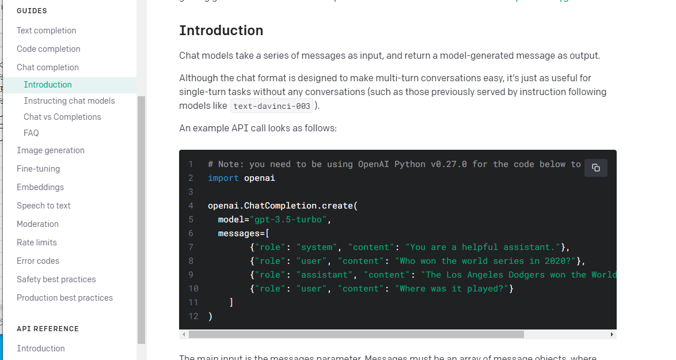The height and width of the screenshot is (360, 676).
Task: Click the code scrollbar right arrow
Action: (612, 334)
